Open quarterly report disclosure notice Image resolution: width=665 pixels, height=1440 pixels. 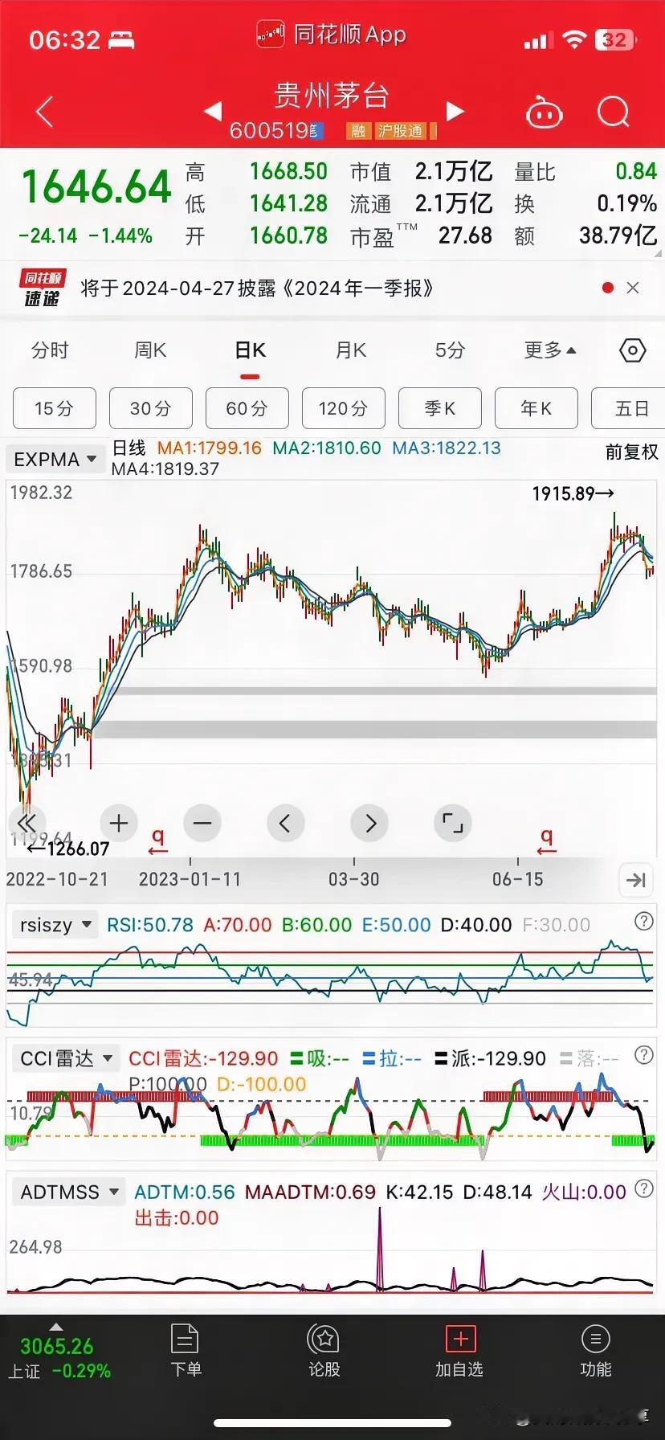[x=257, y=288]
